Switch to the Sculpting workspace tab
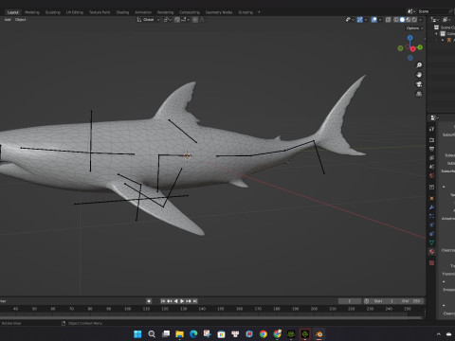Screen dimensions: 455x341 tap(52, 12)
